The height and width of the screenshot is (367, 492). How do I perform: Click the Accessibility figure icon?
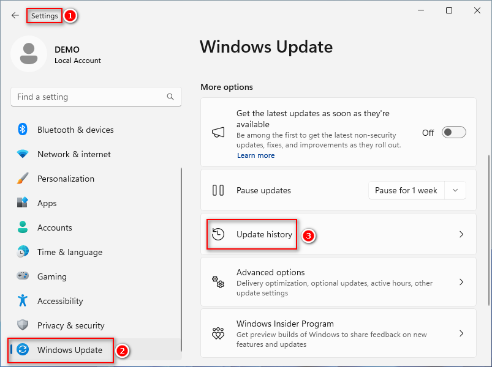pyautogui.click(x=23, y=300)
